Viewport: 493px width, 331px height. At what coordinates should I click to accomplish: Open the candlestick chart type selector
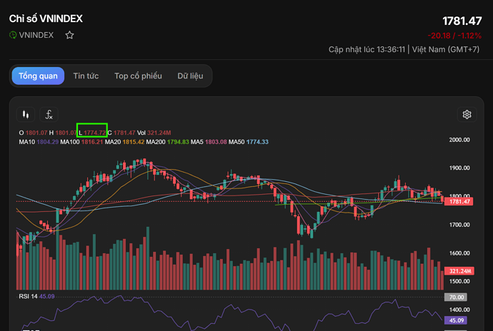click(x=26, y=115)
